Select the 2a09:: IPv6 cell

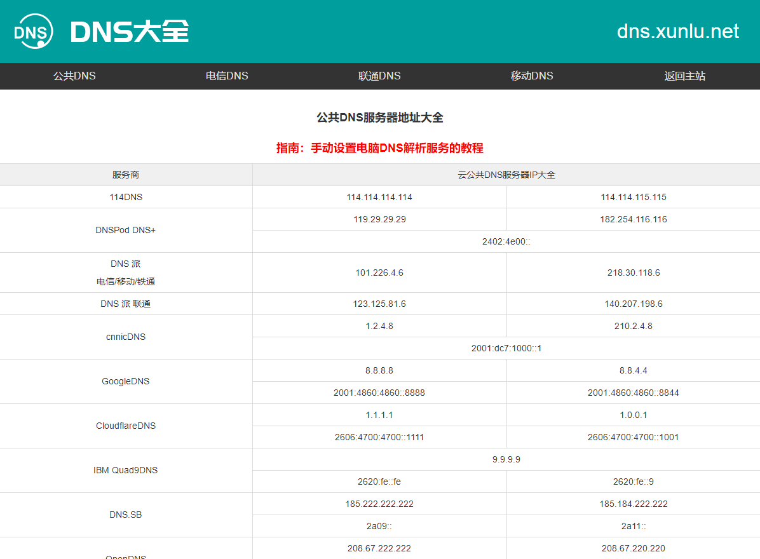pyautogui.click(x=379, y=526)
